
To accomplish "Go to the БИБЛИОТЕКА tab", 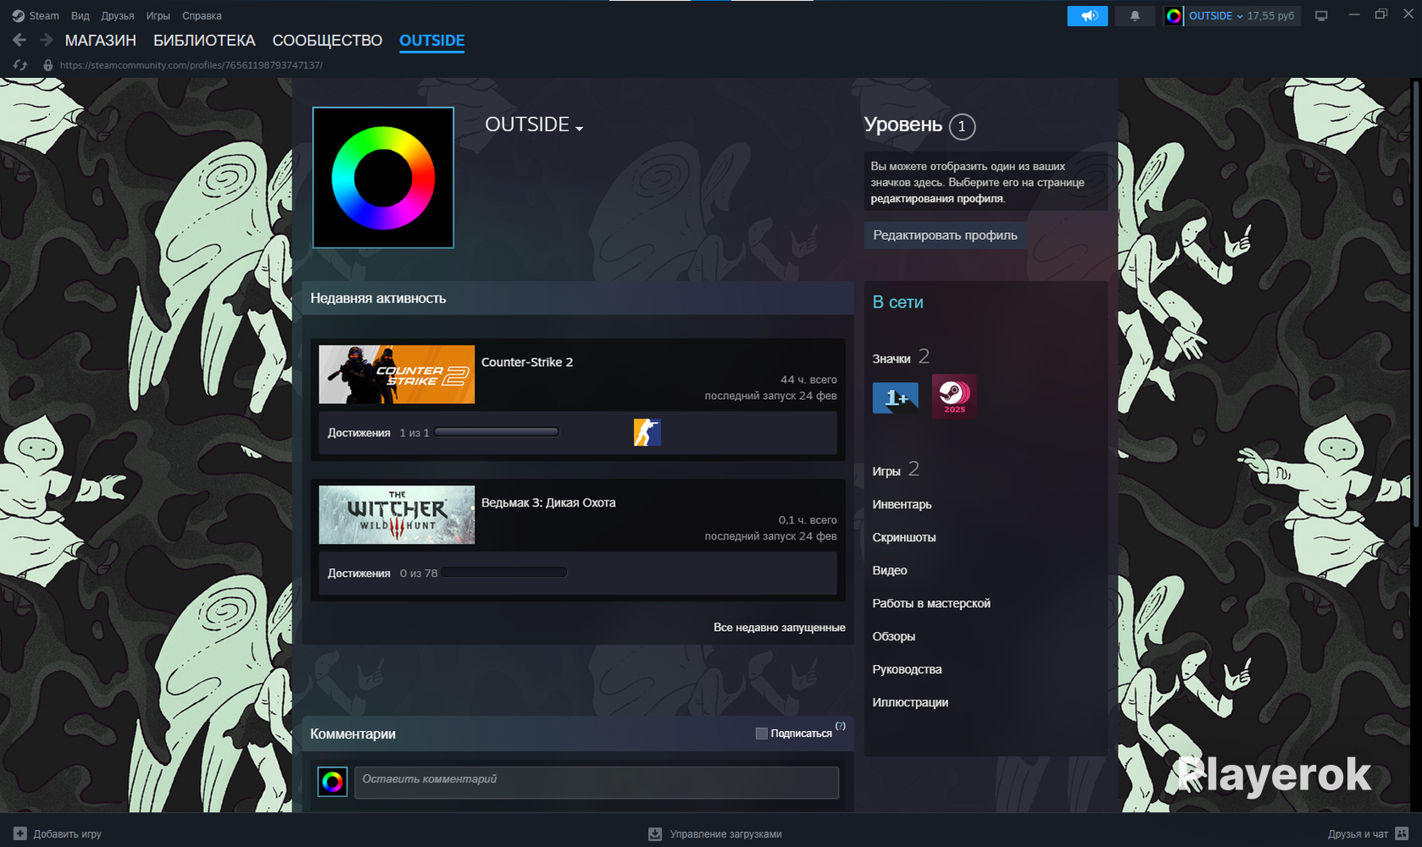I will pos(204,41).
